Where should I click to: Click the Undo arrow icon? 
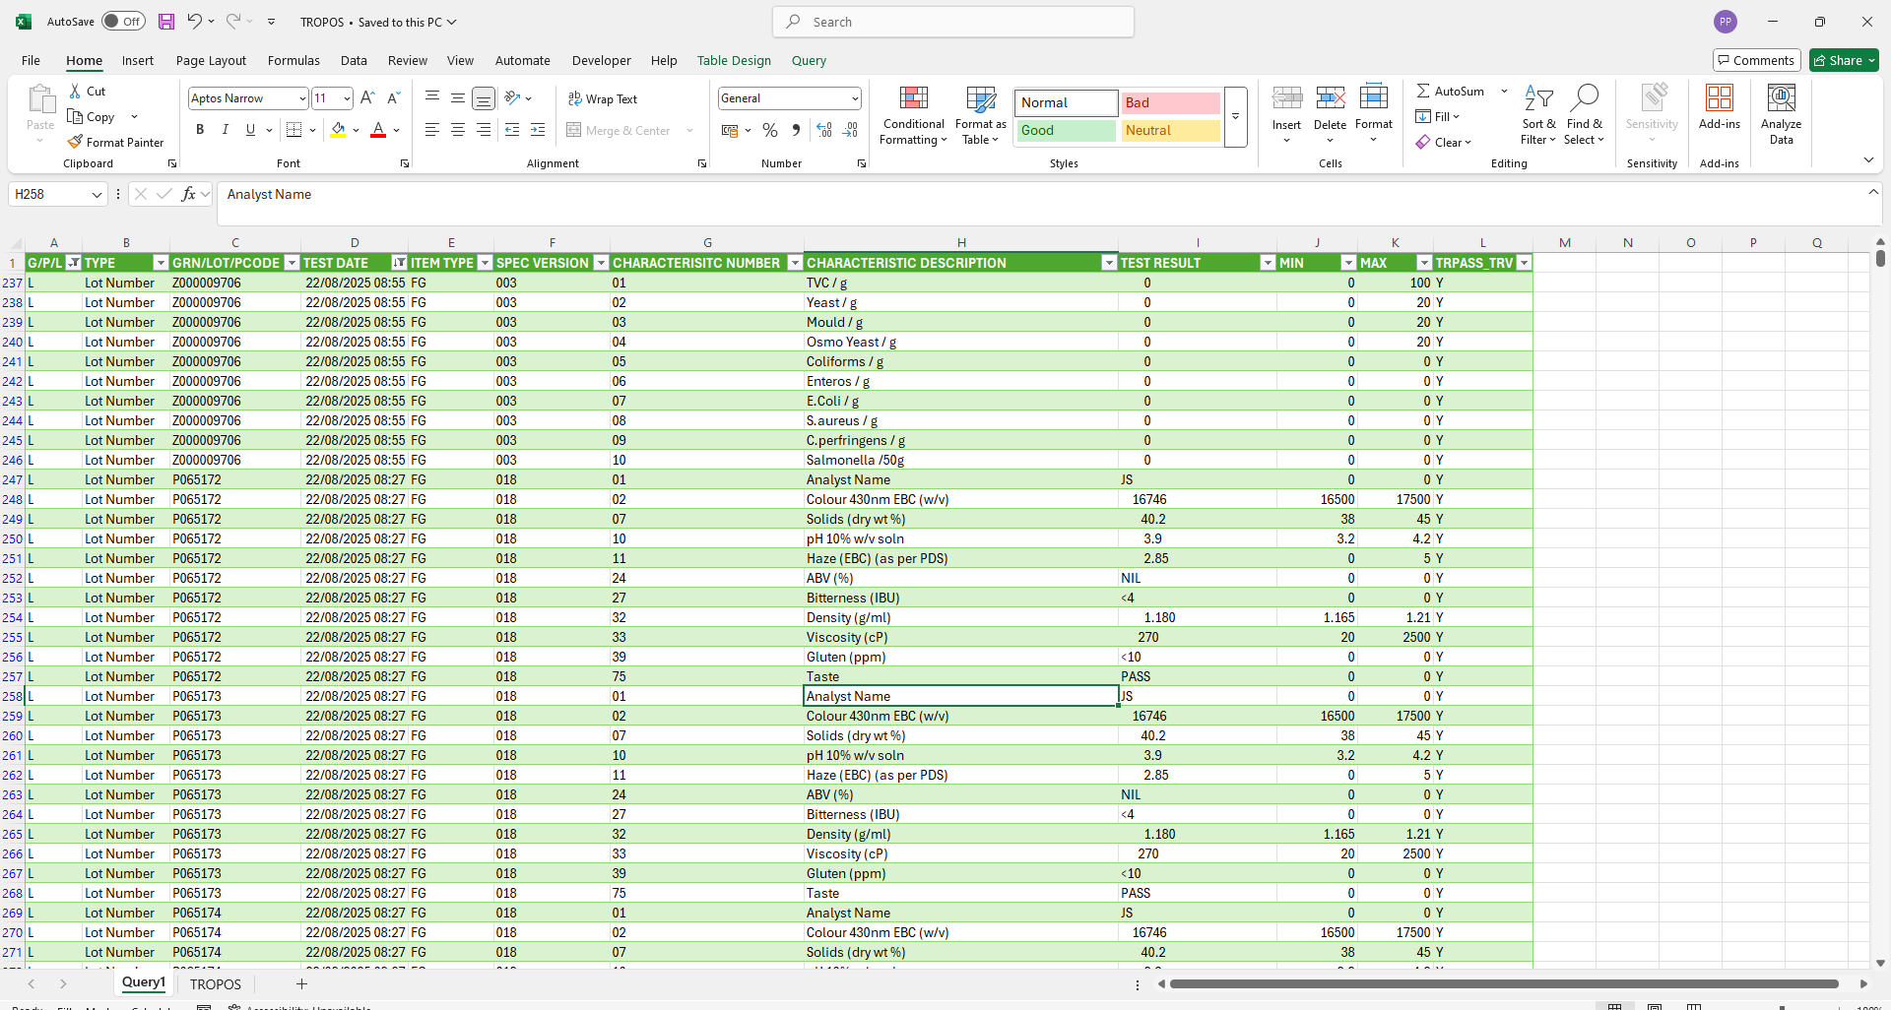pyautogui.click(x=194, y=22)
